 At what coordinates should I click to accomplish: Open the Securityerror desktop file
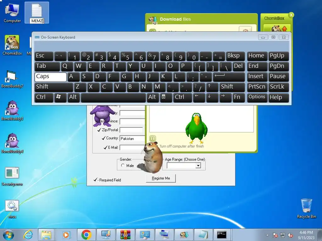point(12,176)
